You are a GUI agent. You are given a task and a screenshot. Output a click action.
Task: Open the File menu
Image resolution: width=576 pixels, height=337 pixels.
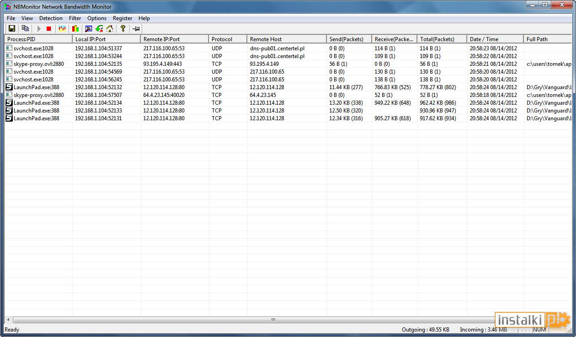point(11,18)
